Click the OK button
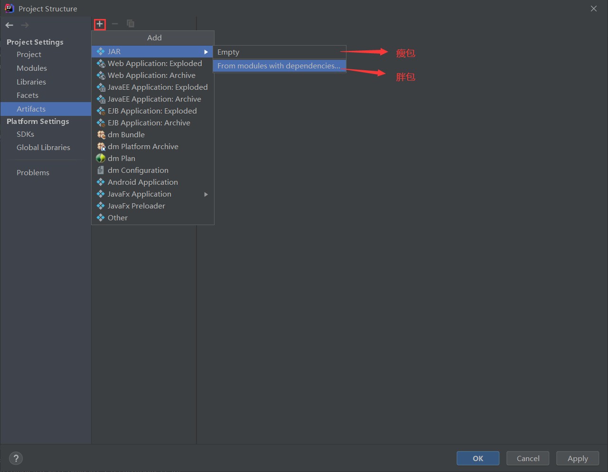The height and width of the screenshot is (472, 608). click(478, 458)
